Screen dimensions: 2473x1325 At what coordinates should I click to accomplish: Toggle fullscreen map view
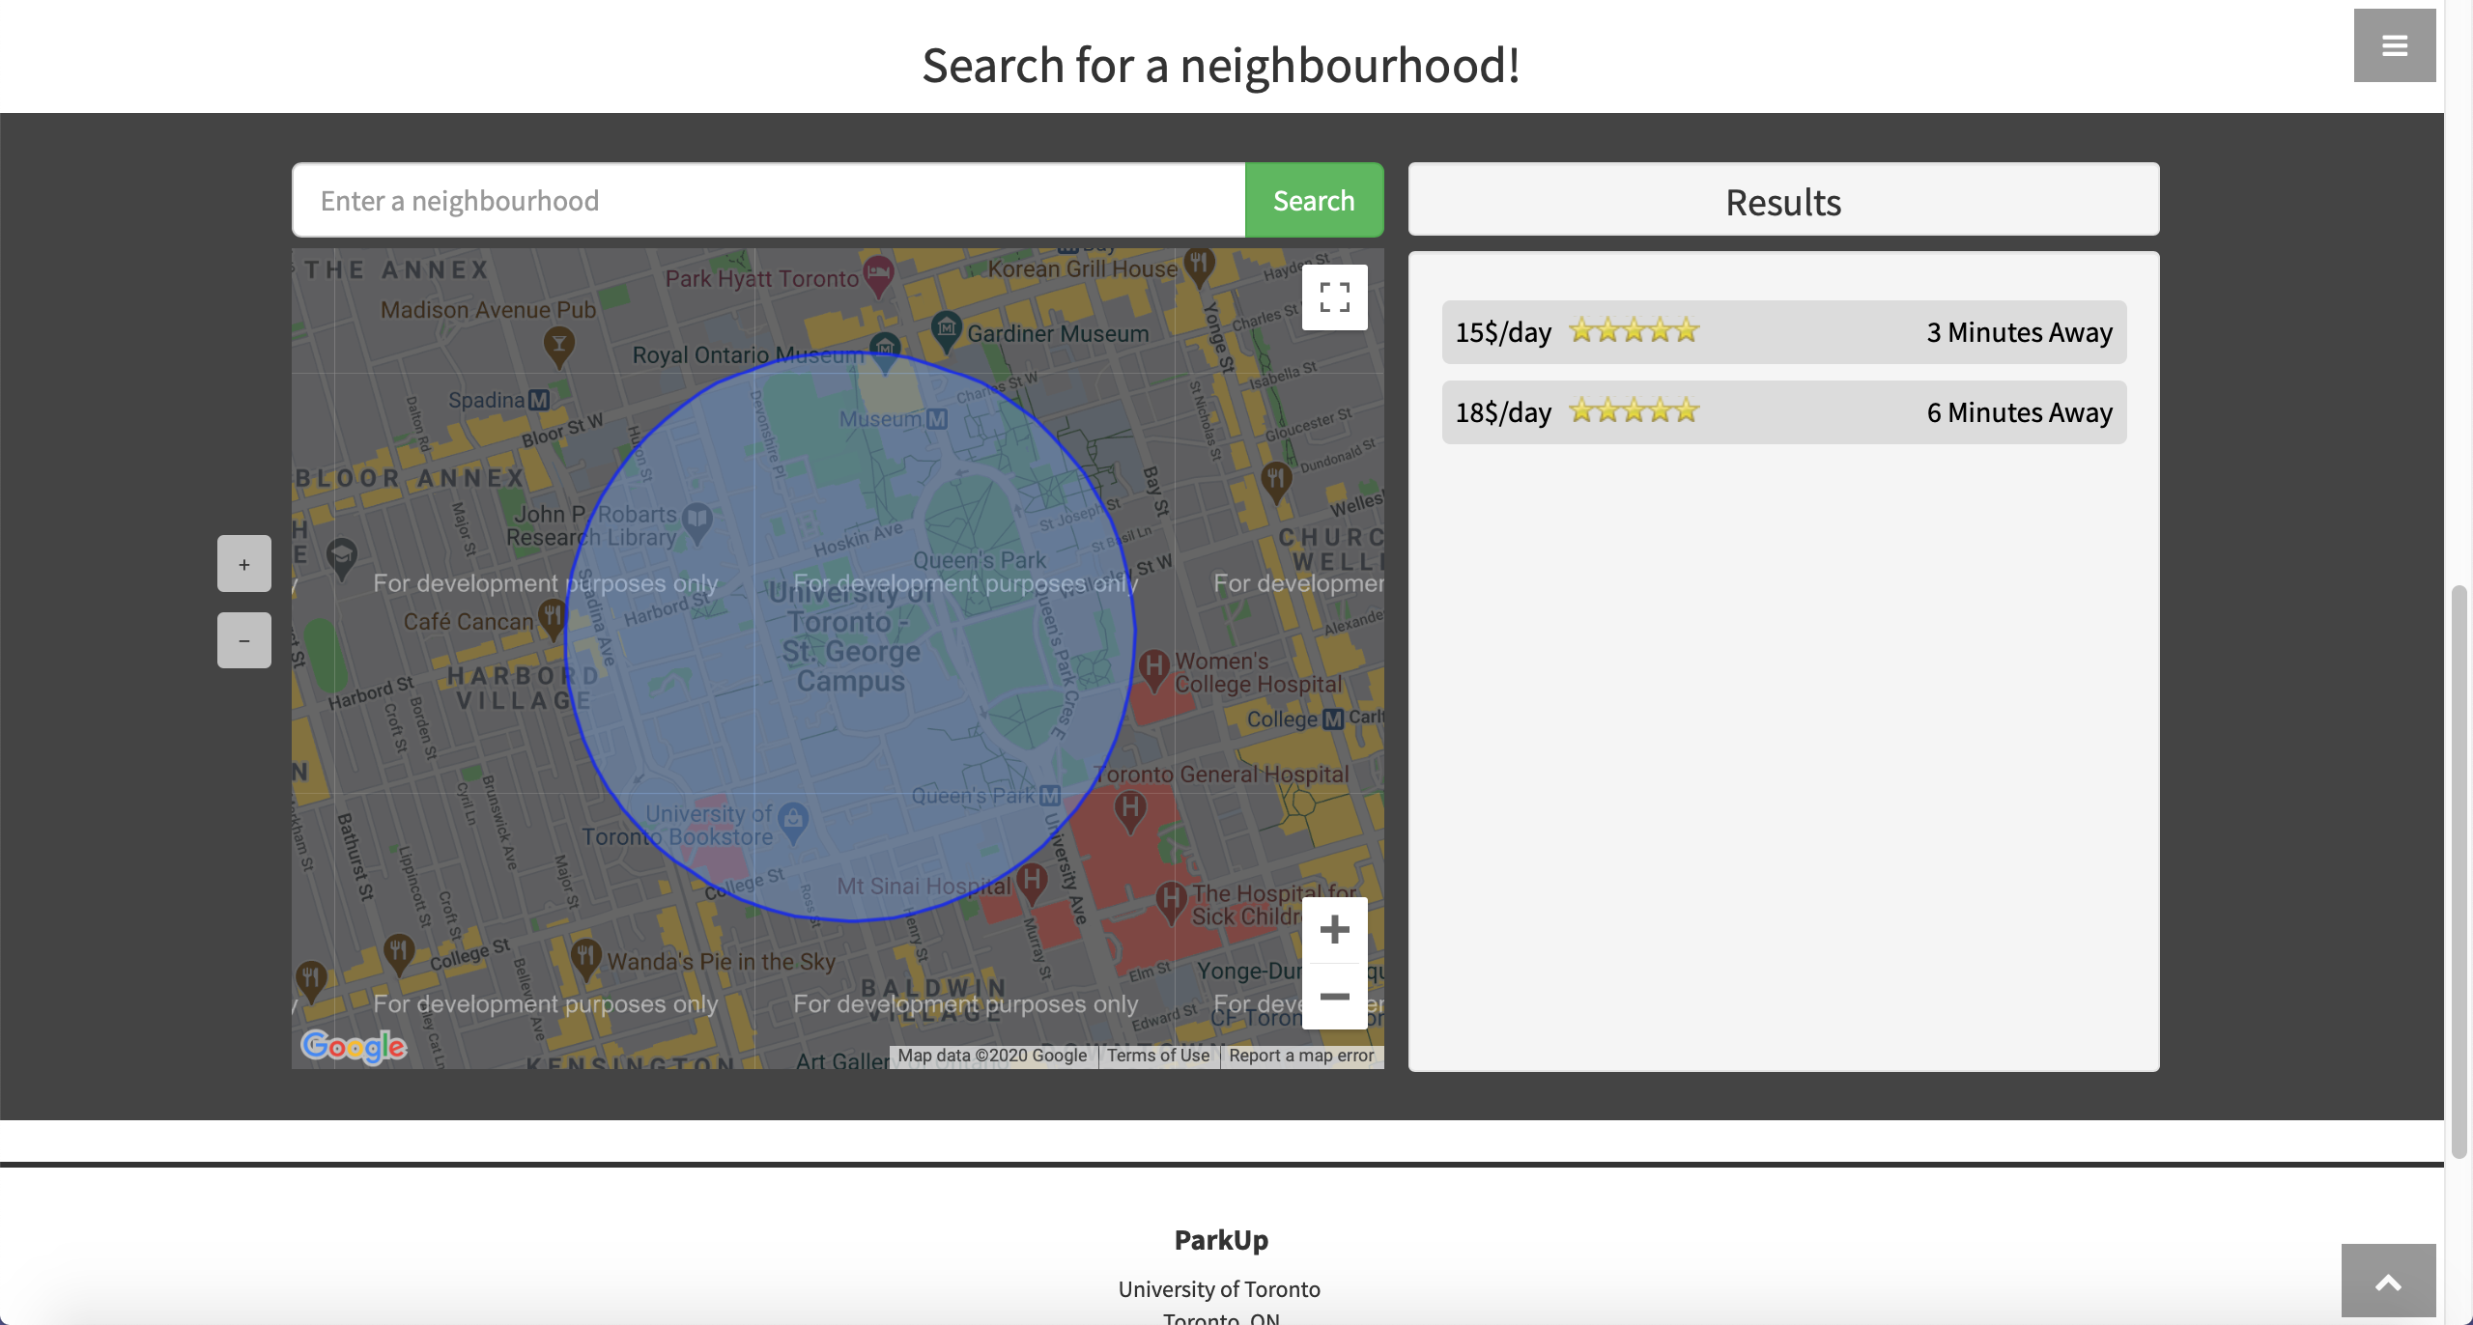coord(1334,297)
